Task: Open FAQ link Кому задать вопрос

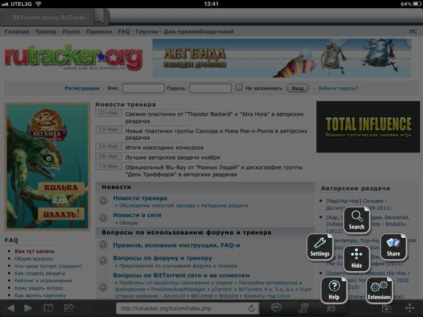Action: [39, 288]
